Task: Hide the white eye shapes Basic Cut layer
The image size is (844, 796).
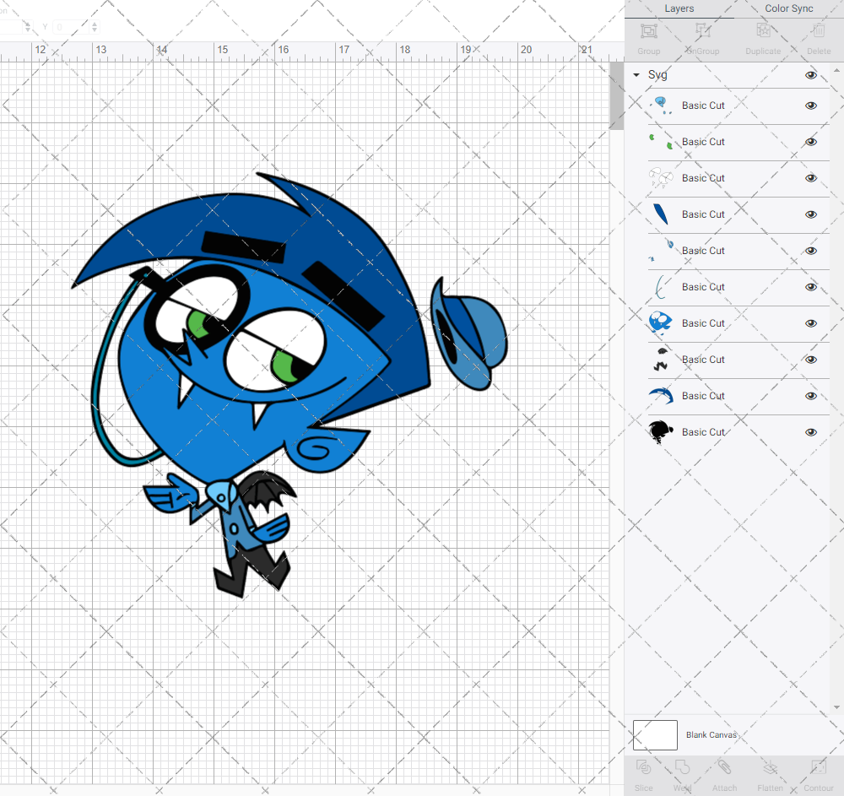Action: (x=810, y=178)
